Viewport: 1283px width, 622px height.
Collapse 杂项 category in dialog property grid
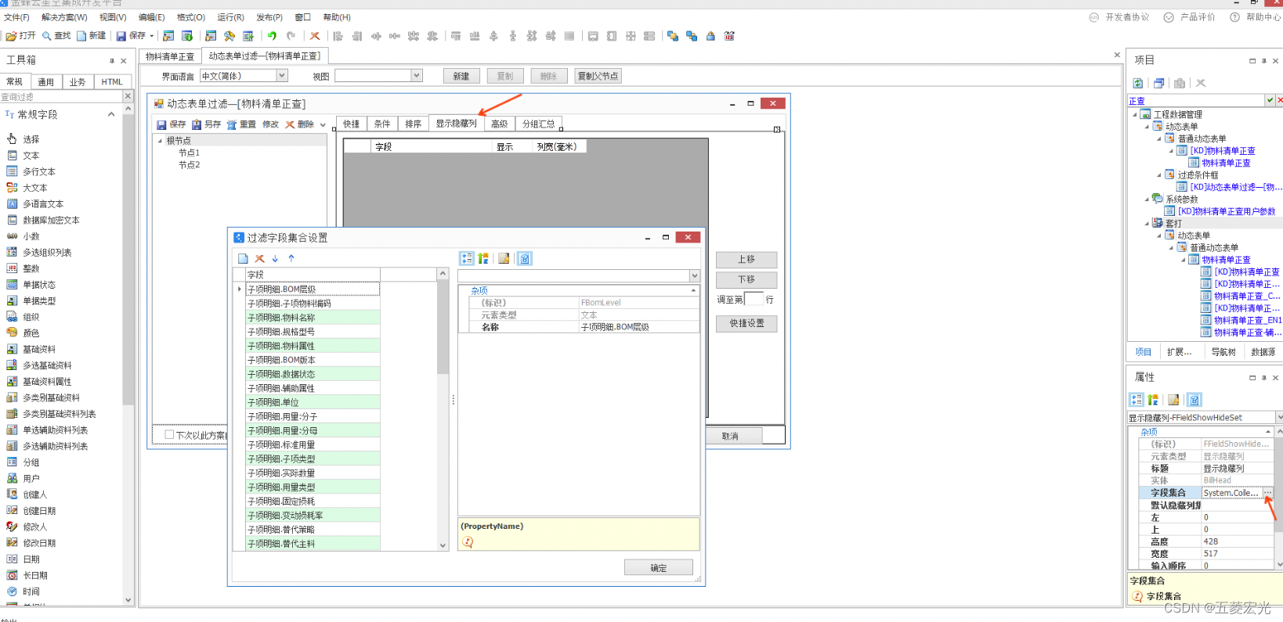coord(693,290)
